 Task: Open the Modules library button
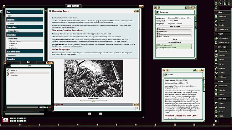click(222, 16)
